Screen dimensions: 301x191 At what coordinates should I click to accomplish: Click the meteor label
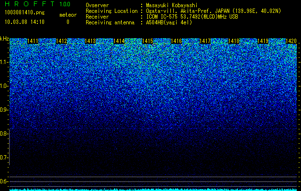(68, 15)
